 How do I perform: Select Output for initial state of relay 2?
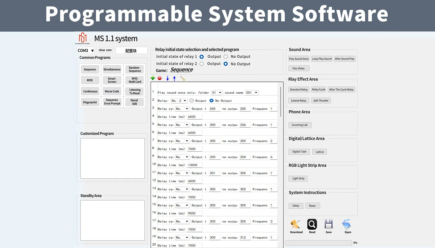[x=202, y=64]
